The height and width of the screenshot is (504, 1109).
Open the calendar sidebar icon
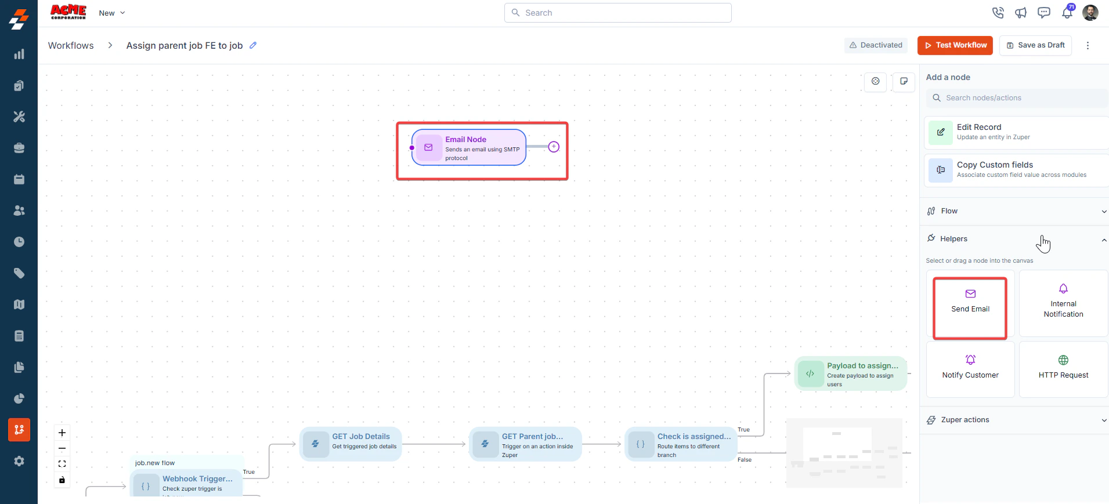19,179
